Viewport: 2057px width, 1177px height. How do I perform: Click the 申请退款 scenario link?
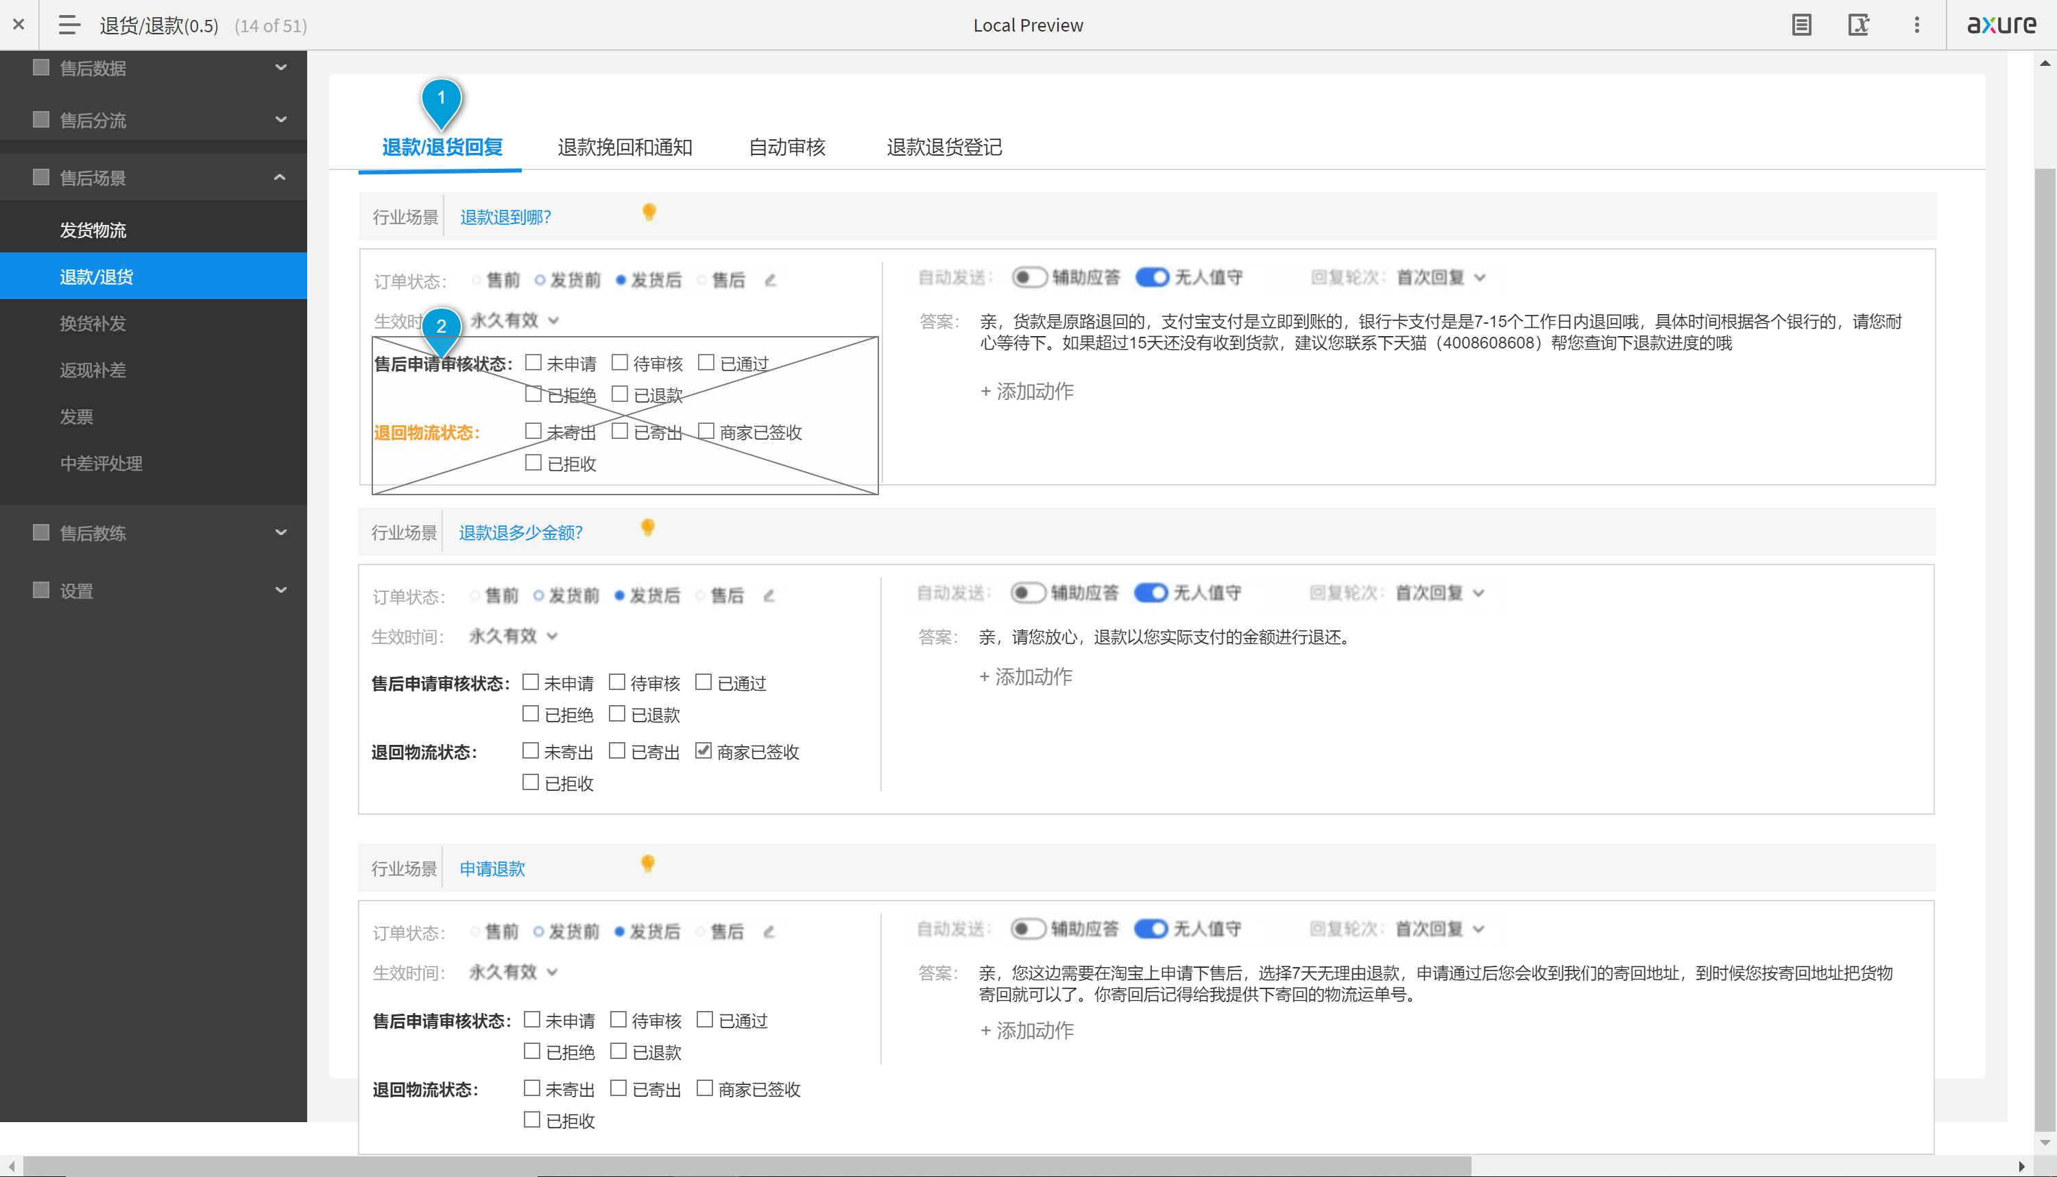point(492,869)
